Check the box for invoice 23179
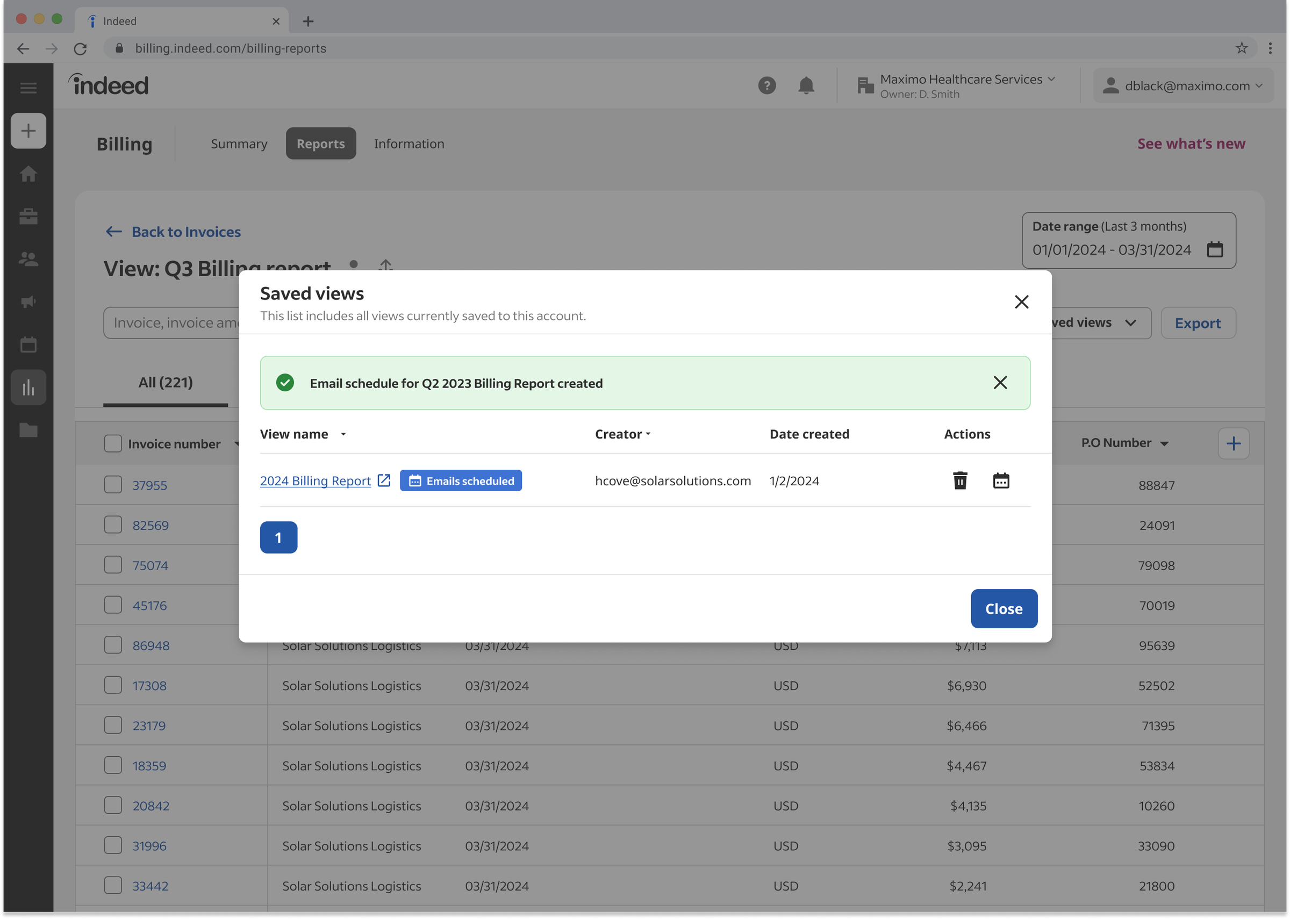Screen dimensions: 1290x919 [x=113, y=726]
